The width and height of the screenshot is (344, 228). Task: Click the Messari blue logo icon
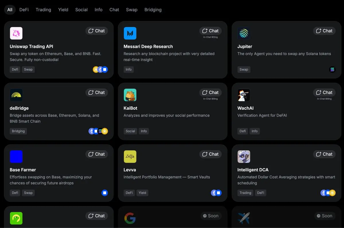[130, 33]
